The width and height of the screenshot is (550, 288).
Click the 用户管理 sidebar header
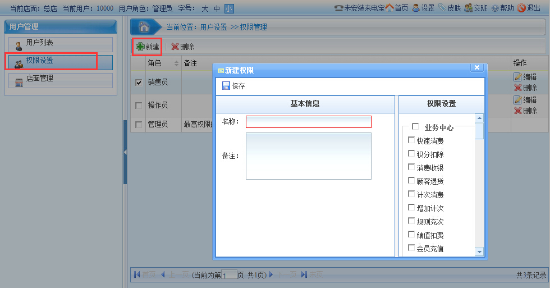click(x=61, y=26)
